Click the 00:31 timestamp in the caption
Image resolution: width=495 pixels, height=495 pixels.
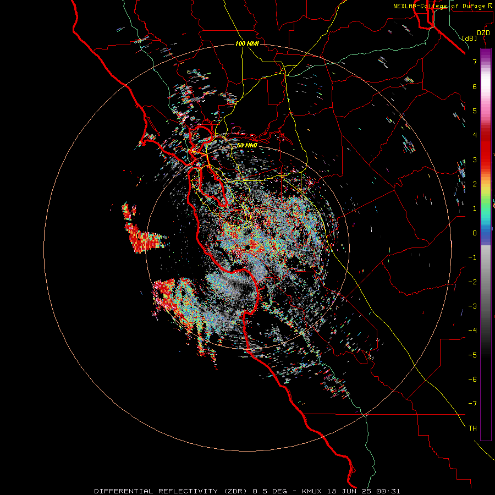[389, 491]
